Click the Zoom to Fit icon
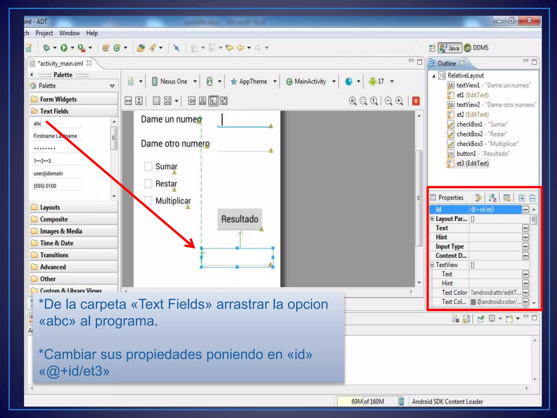This screenshot has height=418, width=557. coord(363,101)
